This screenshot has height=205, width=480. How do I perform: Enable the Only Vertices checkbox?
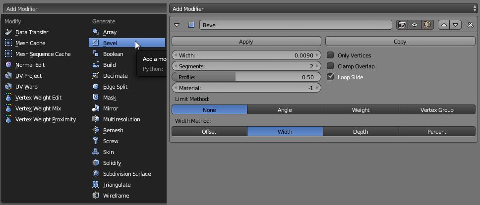click(331, 55)
